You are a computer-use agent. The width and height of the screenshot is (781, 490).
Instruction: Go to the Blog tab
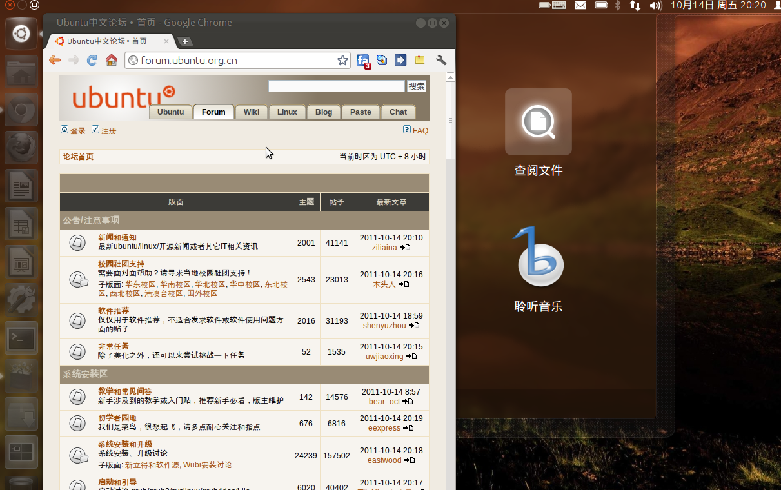click(x=324, y=112)
